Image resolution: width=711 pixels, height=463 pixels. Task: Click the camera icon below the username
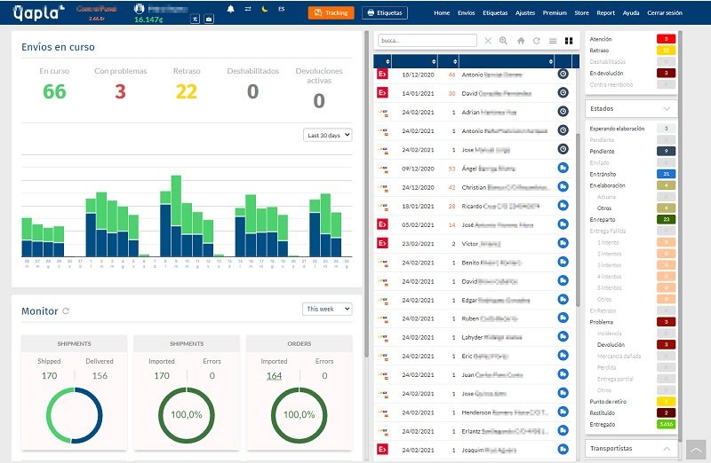pyautogui.click(x=209, y=19)
